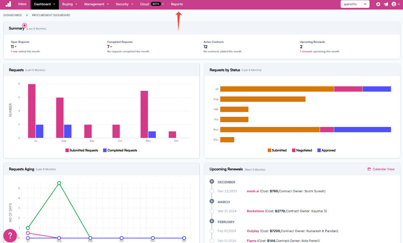Expand the FEBRUARY renewals plus icon
Image resolution: width=403 pixels, height=243 pixels.
212,222
